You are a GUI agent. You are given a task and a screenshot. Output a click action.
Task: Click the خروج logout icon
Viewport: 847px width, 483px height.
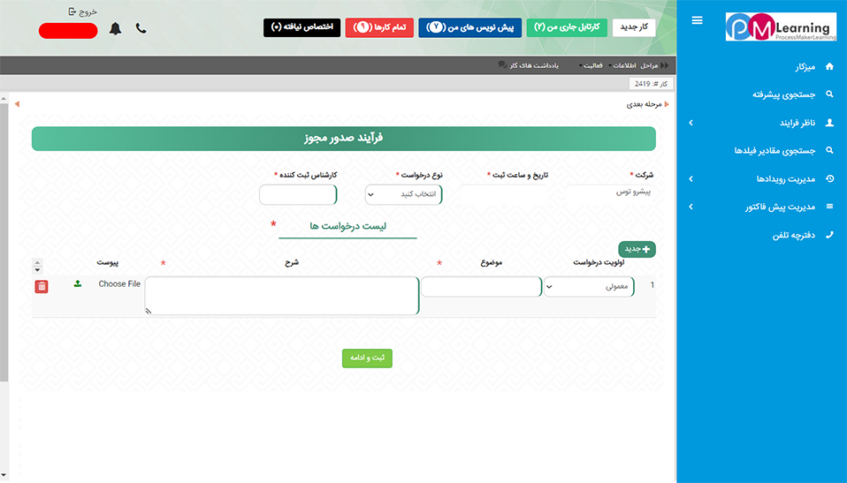[72, 11]
